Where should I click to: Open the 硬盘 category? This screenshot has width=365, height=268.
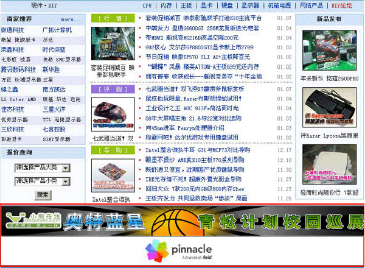(227, 5)
